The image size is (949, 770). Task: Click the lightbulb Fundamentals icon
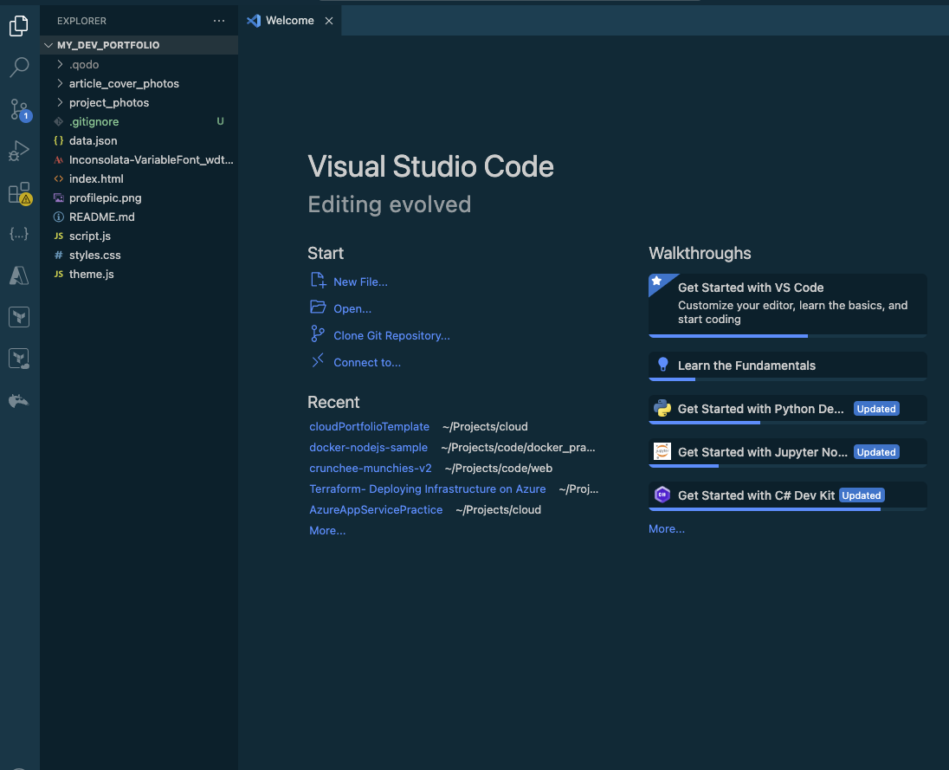(x=662, y=365)
